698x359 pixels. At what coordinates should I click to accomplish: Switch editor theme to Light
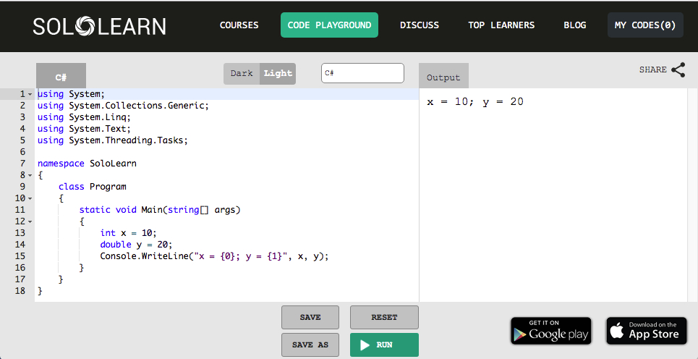tap(278, 74)
